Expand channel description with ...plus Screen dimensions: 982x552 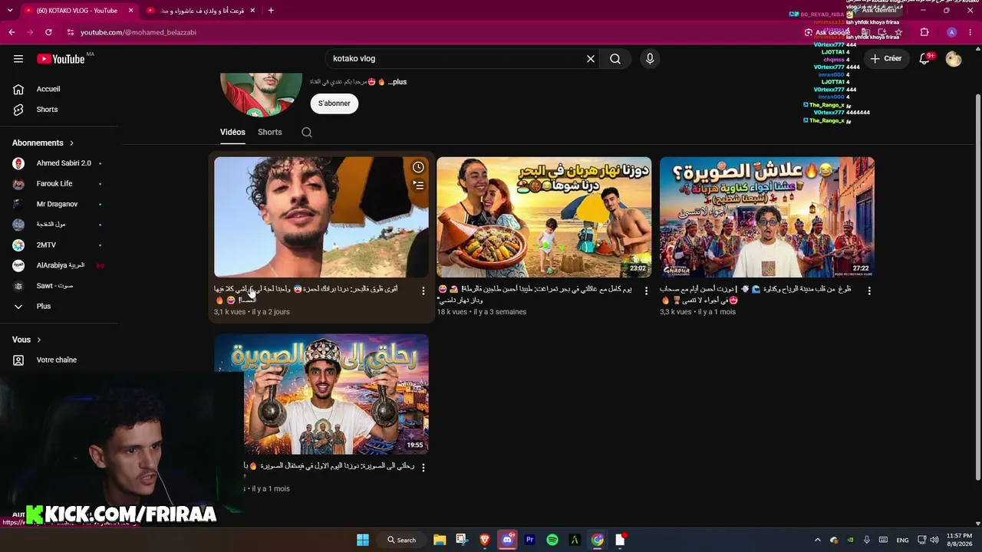(397, 82)
